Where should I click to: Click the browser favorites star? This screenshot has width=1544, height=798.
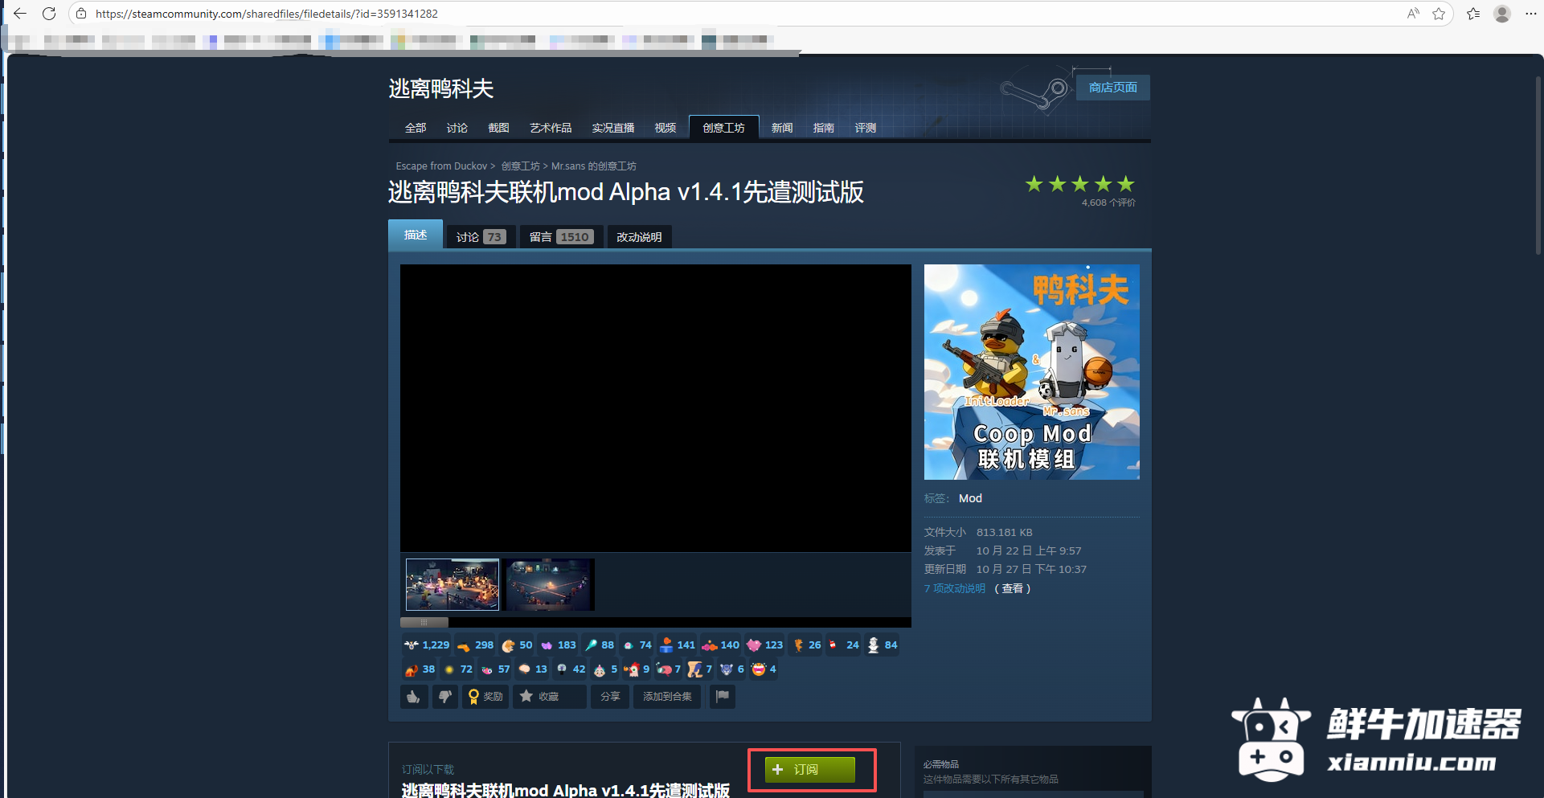coord(1439,14)
